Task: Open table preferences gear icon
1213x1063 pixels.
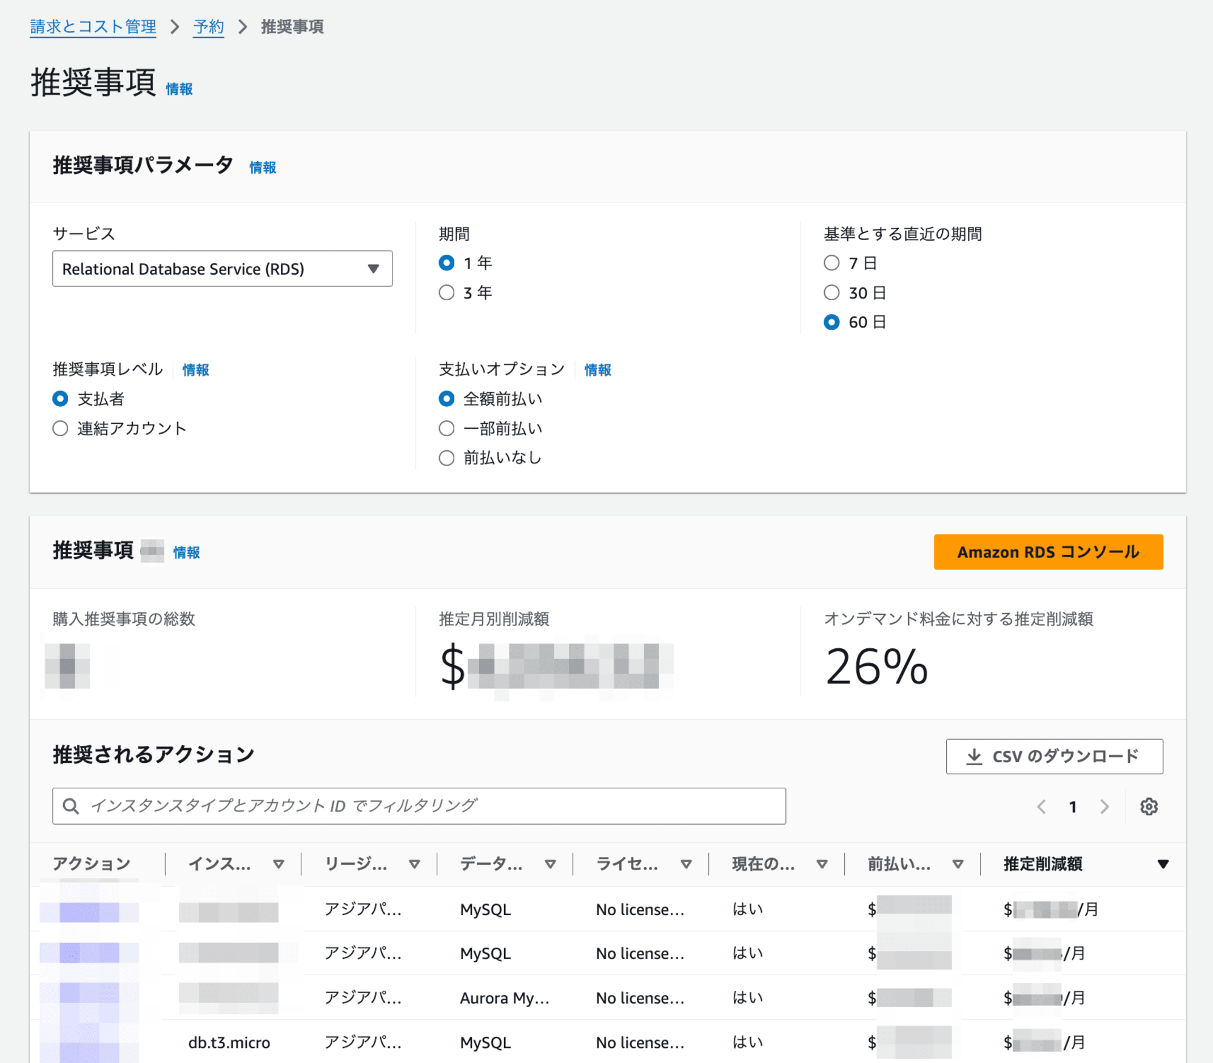Action: click(x=1149, y=806)
